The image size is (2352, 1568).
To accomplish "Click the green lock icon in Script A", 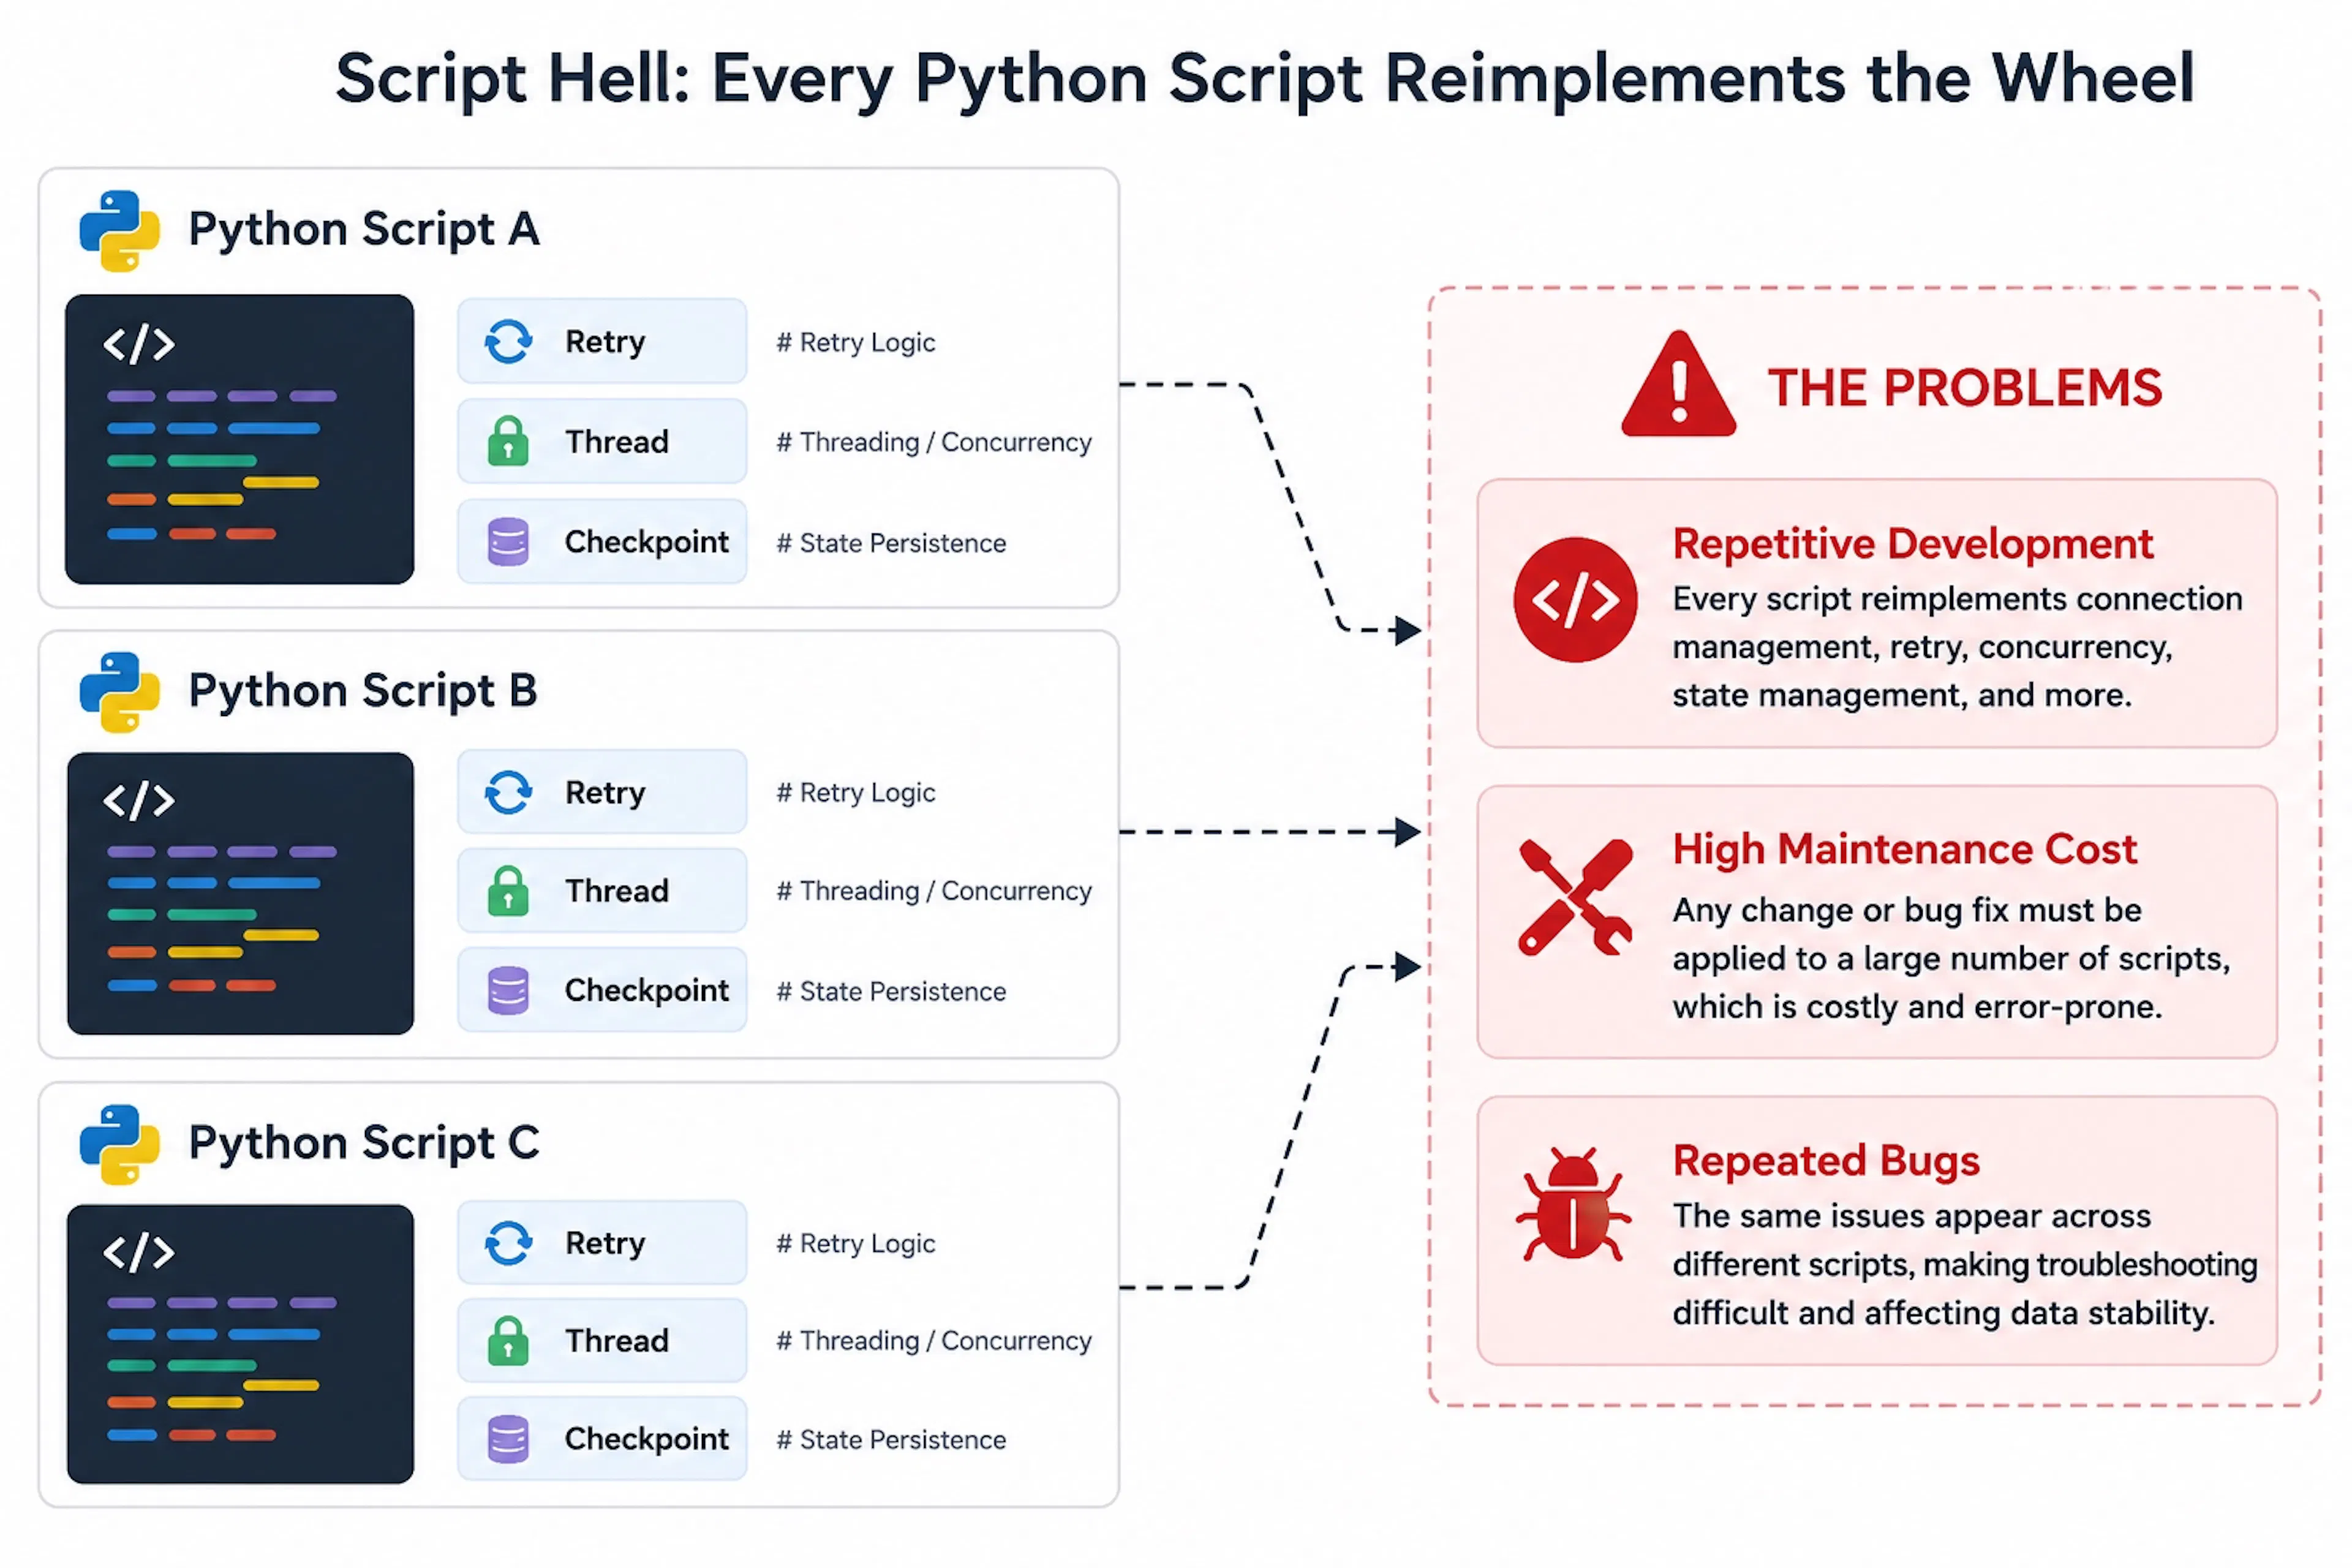I will pos(508,441).
